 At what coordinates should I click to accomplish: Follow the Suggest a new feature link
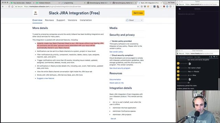point(46,78)
